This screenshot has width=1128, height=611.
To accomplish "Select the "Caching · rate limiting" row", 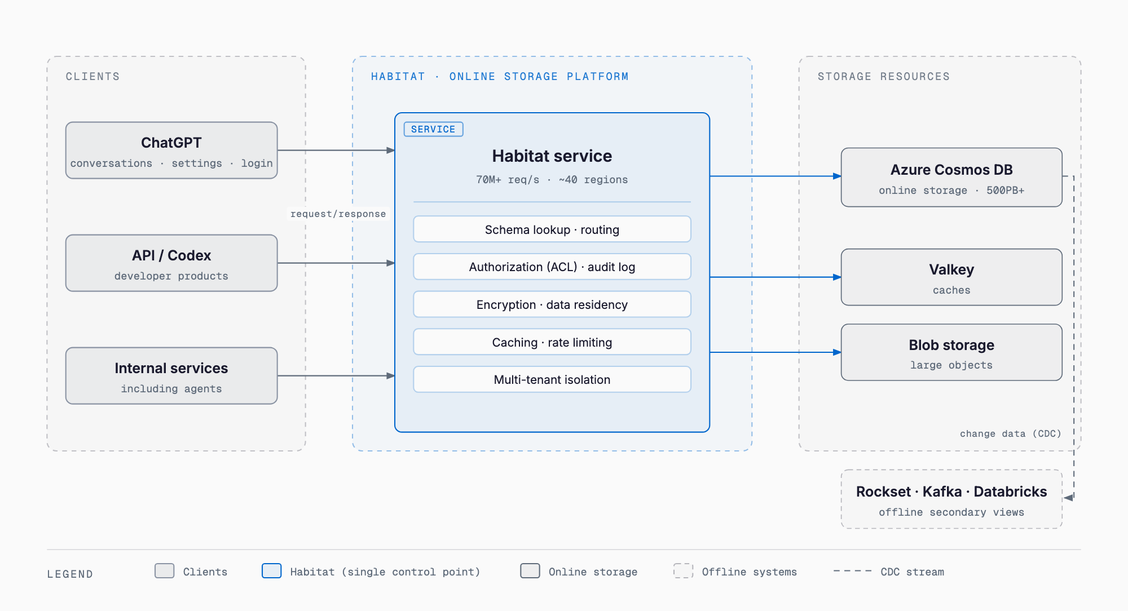I will pyautogui.click(x=552, y=342).
